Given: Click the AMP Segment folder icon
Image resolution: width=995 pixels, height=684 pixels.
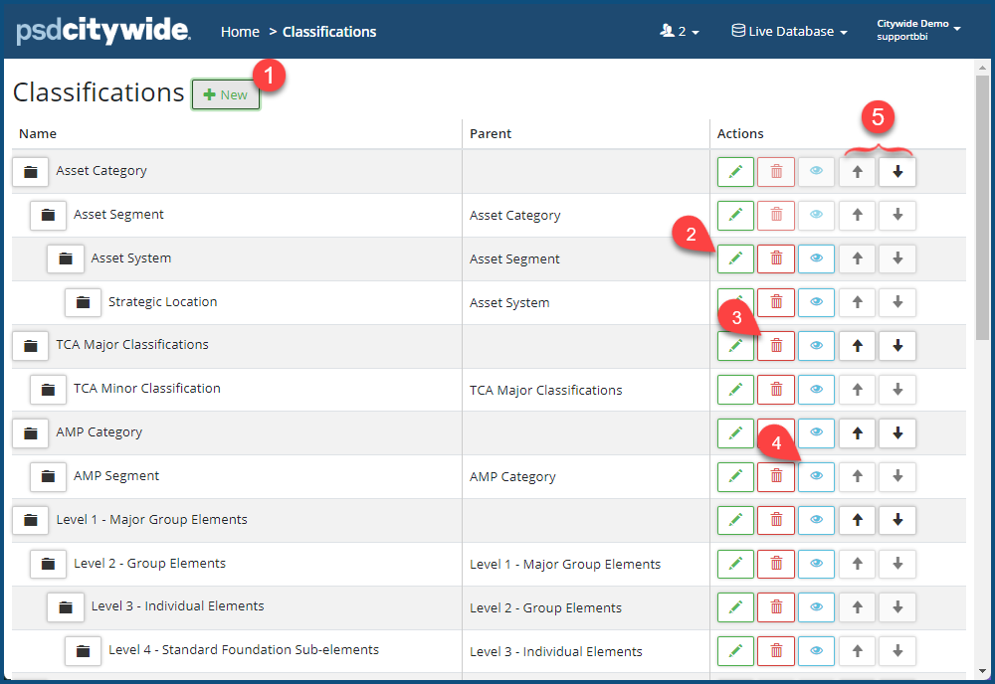Looking at the screenshot, I should click(x=48, y=476).
